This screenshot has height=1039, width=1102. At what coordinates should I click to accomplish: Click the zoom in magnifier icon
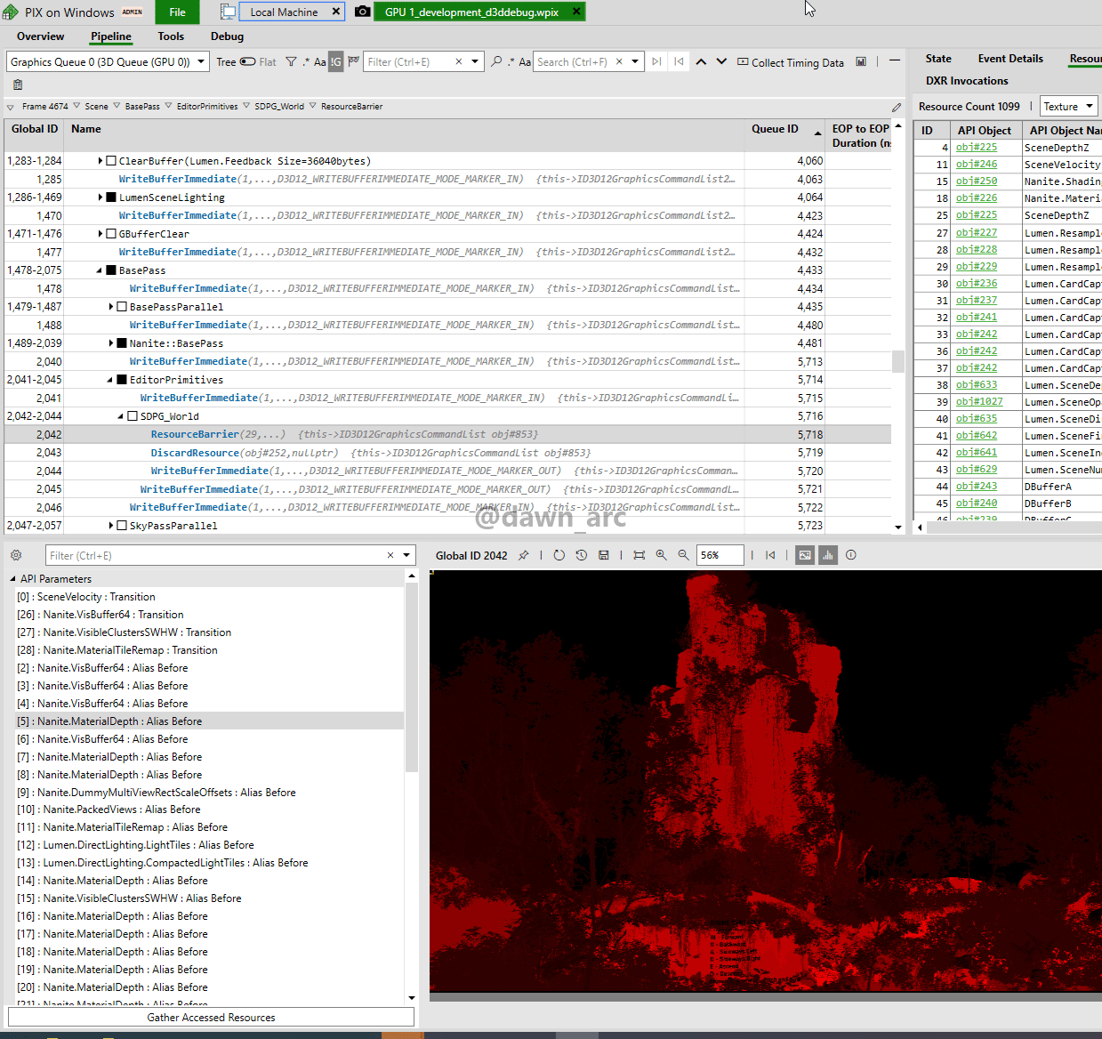click(x=661, y=555)
